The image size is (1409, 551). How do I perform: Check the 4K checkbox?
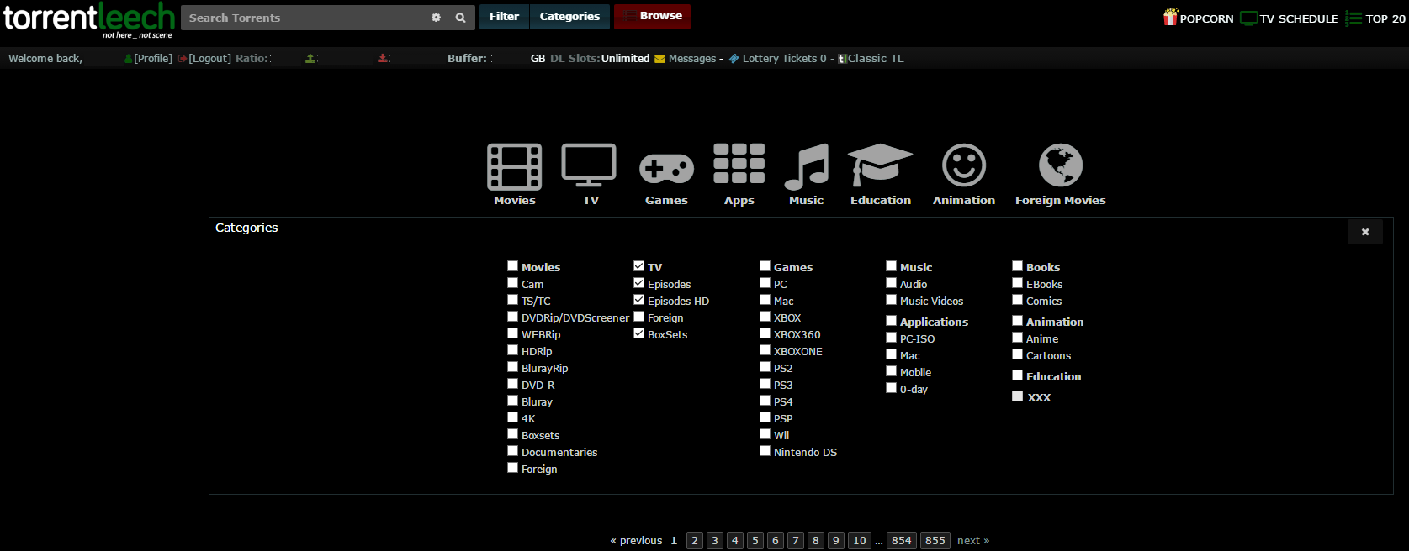(x=512, y=417)
